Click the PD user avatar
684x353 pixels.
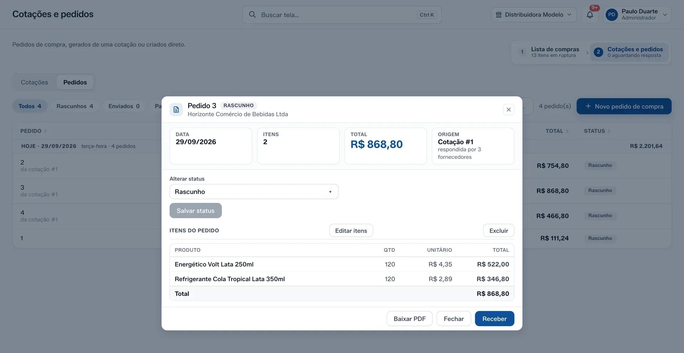pyautogui.click(x=612, y=15)
